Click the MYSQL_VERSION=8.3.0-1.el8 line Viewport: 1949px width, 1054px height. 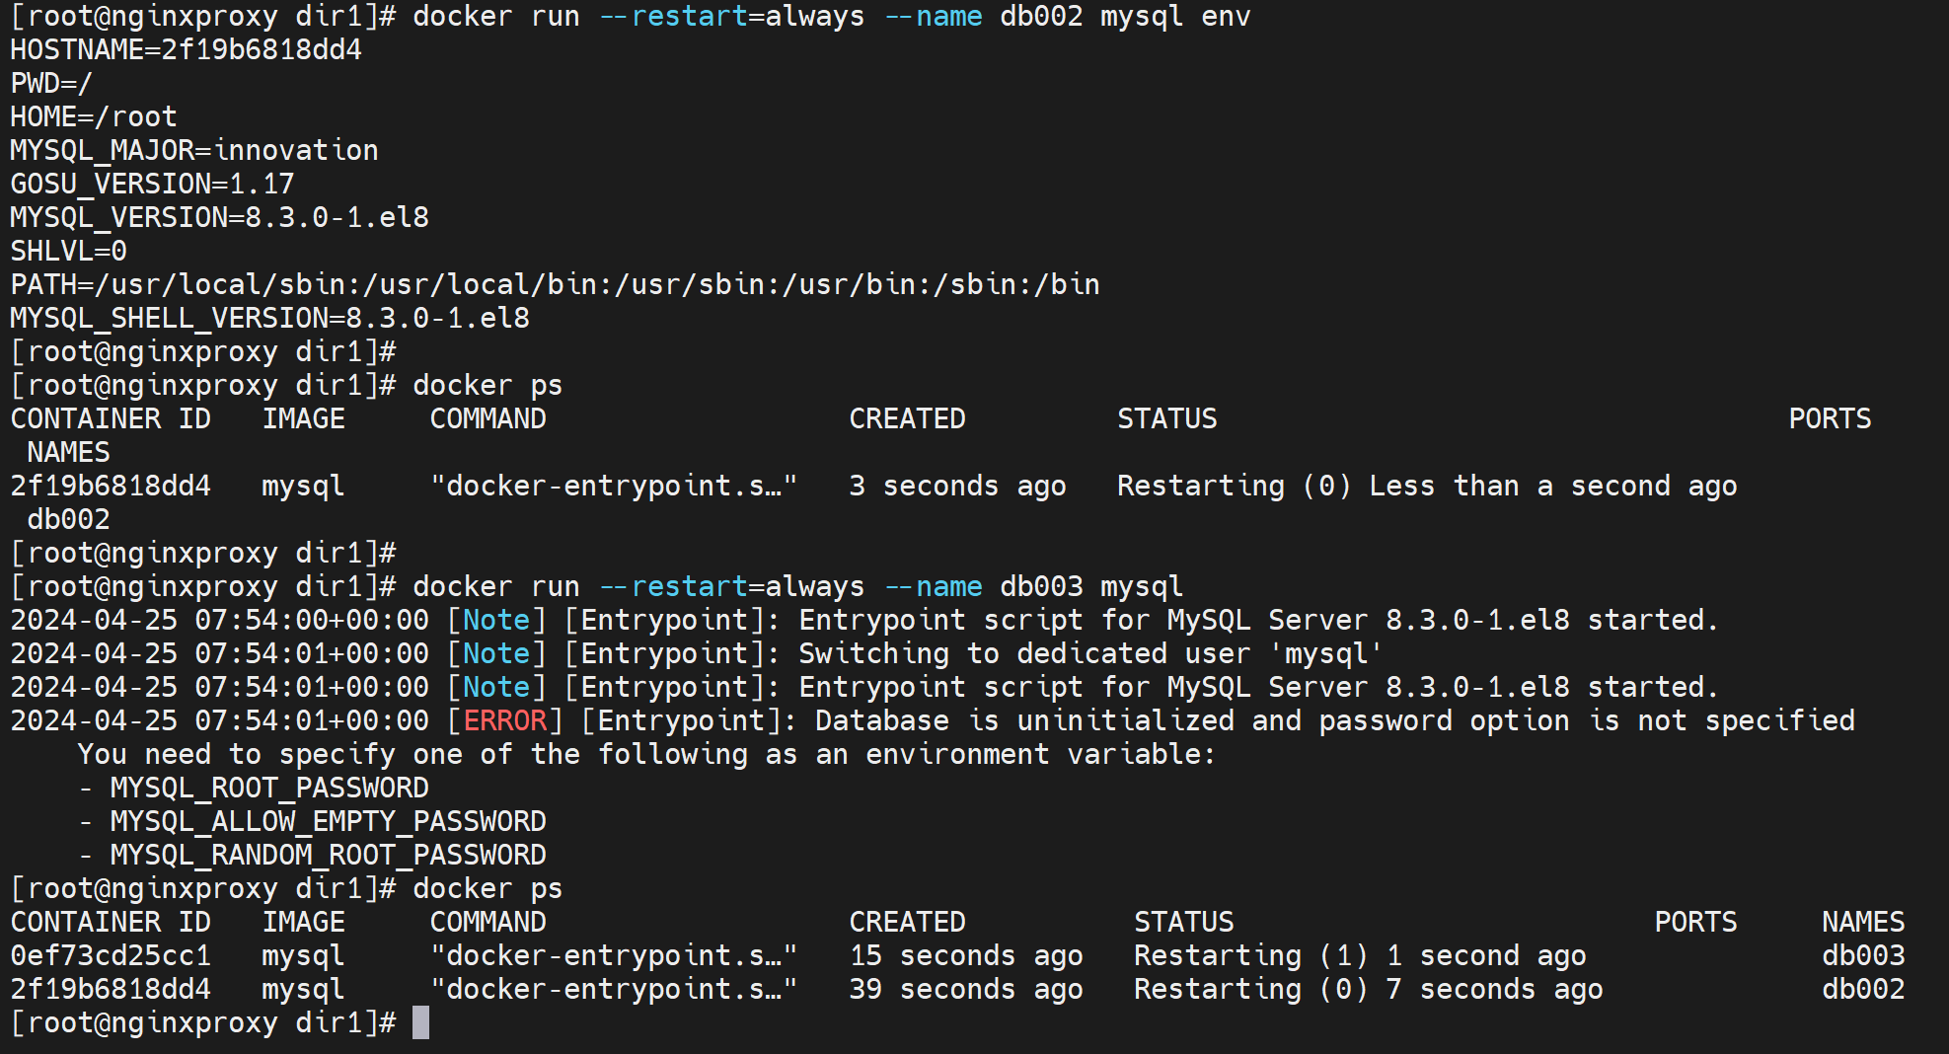tap(219, 218)
